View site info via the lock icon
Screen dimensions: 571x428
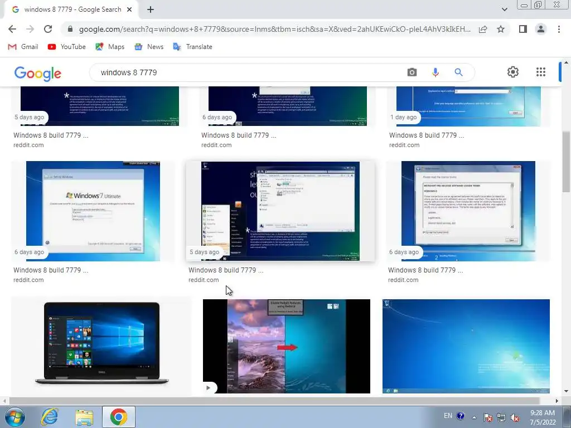click(70, 29)
